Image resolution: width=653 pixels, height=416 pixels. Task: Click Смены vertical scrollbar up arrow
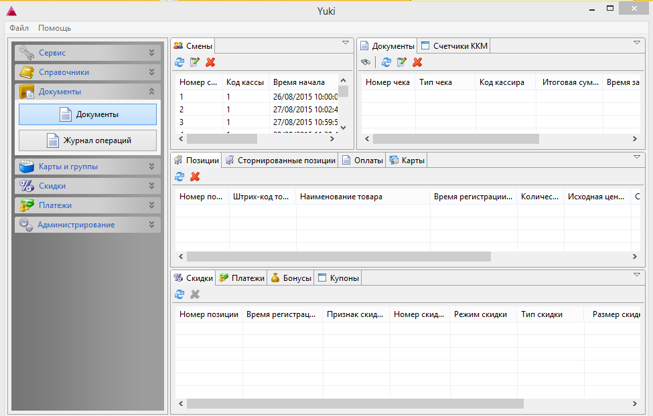tap(343, 80)
